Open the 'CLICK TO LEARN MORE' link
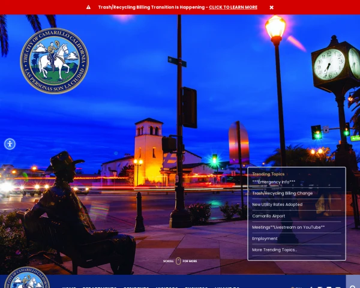Viewport: 360px width, 288px height. pos(233,7)
